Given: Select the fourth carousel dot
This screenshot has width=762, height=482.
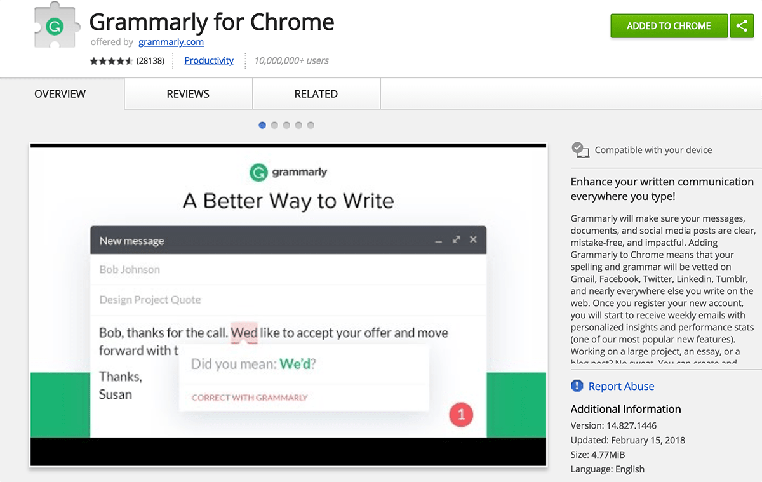Looking at the screenshot, I should click(x=298, y=125).
